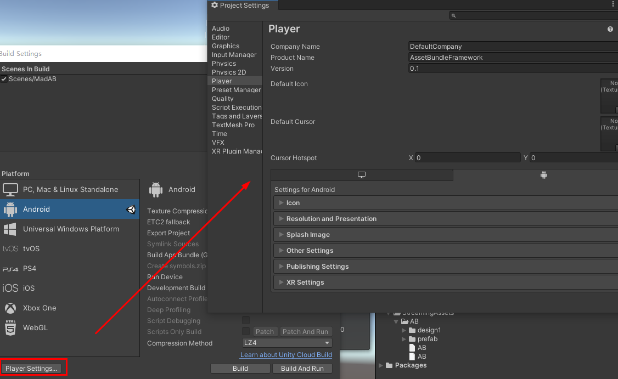
Task: Select the PS4 platform icon
Action: pyautogui.click(x=10, y=268)
